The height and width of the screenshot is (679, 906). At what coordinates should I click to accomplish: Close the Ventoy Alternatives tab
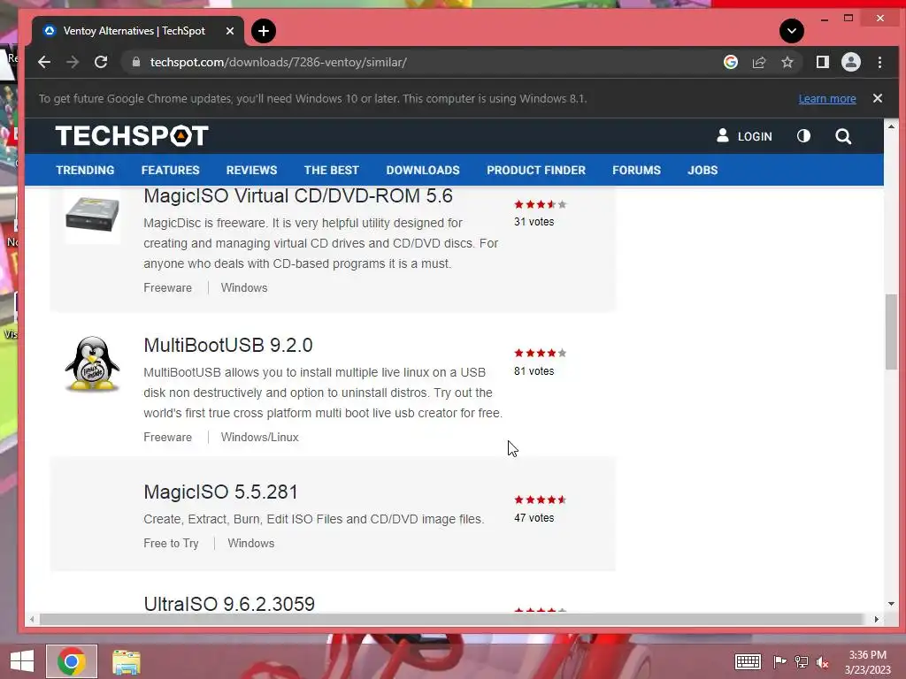[230, 31]
